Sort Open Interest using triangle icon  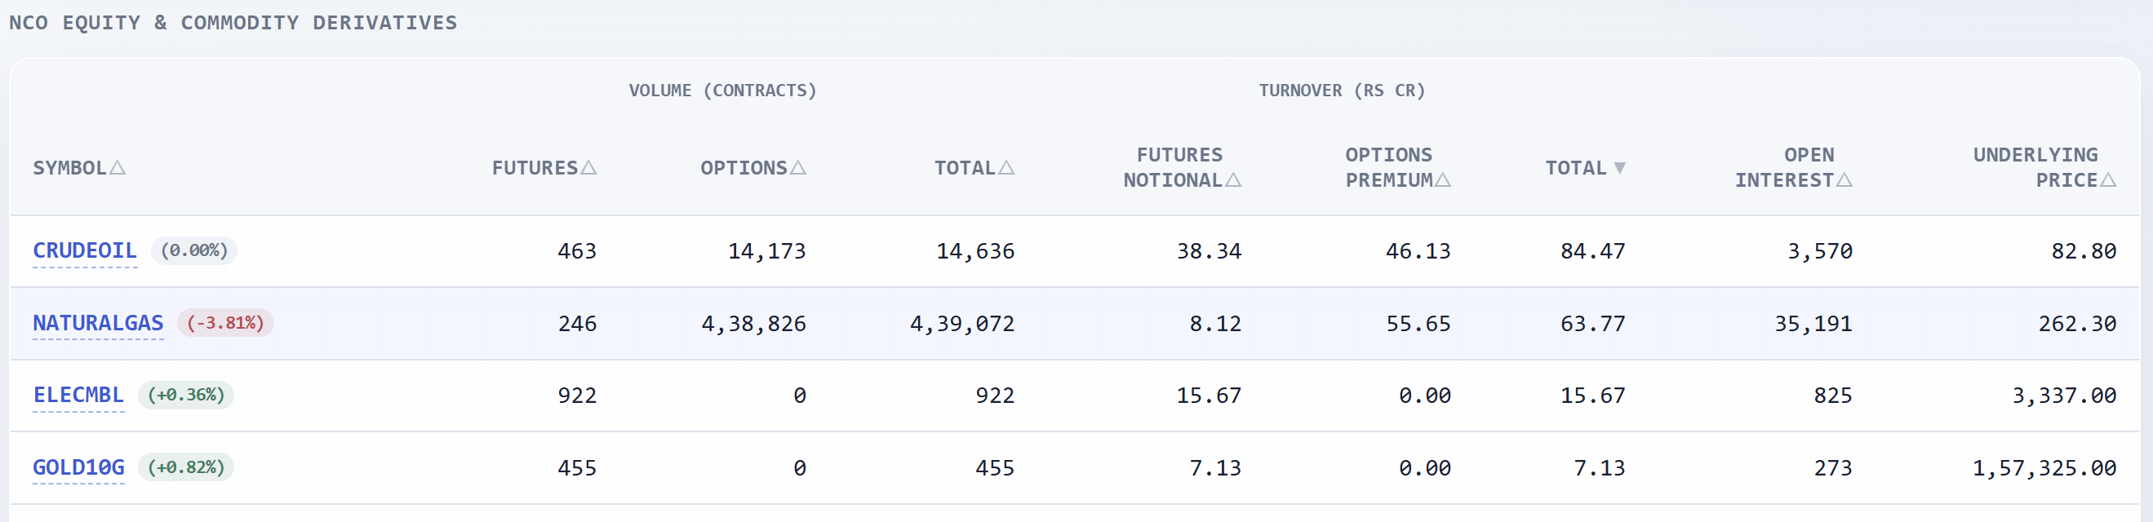click(1844, 180)
